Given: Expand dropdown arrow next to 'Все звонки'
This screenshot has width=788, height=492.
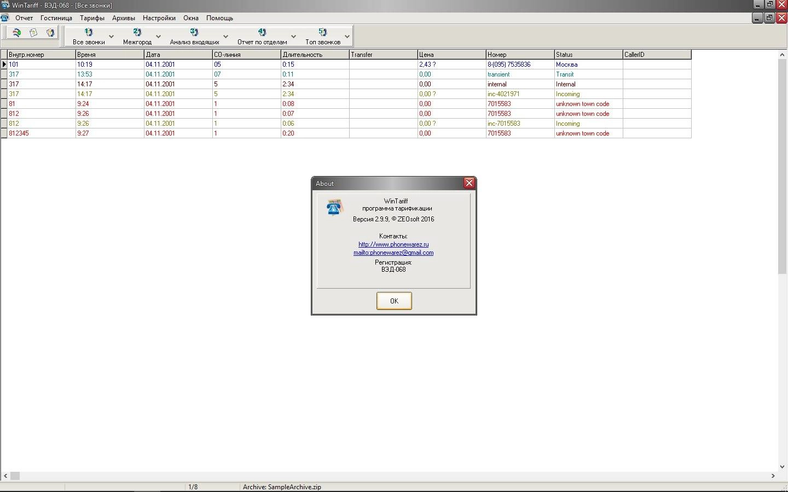Looking at the screenshot, I should click(111, 37).
